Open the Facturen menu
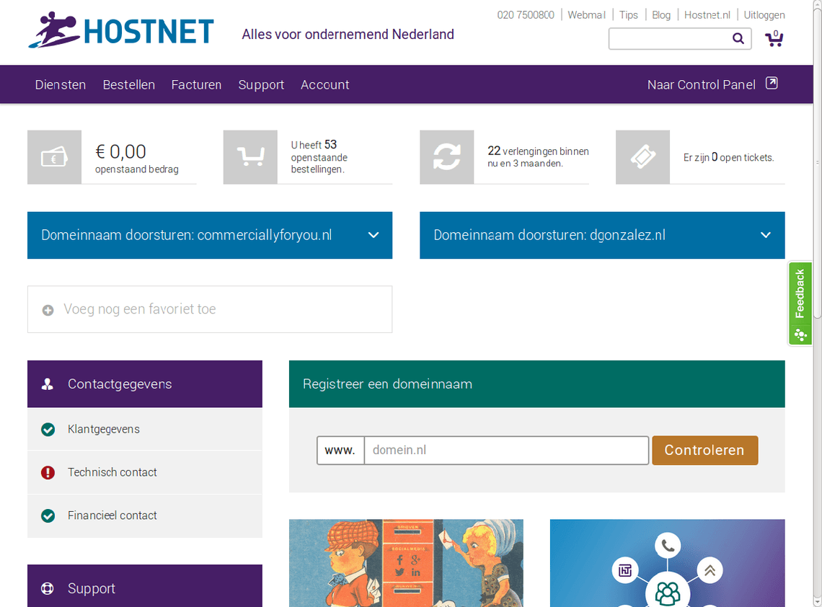822x607 pixels. tap(197, 84)
